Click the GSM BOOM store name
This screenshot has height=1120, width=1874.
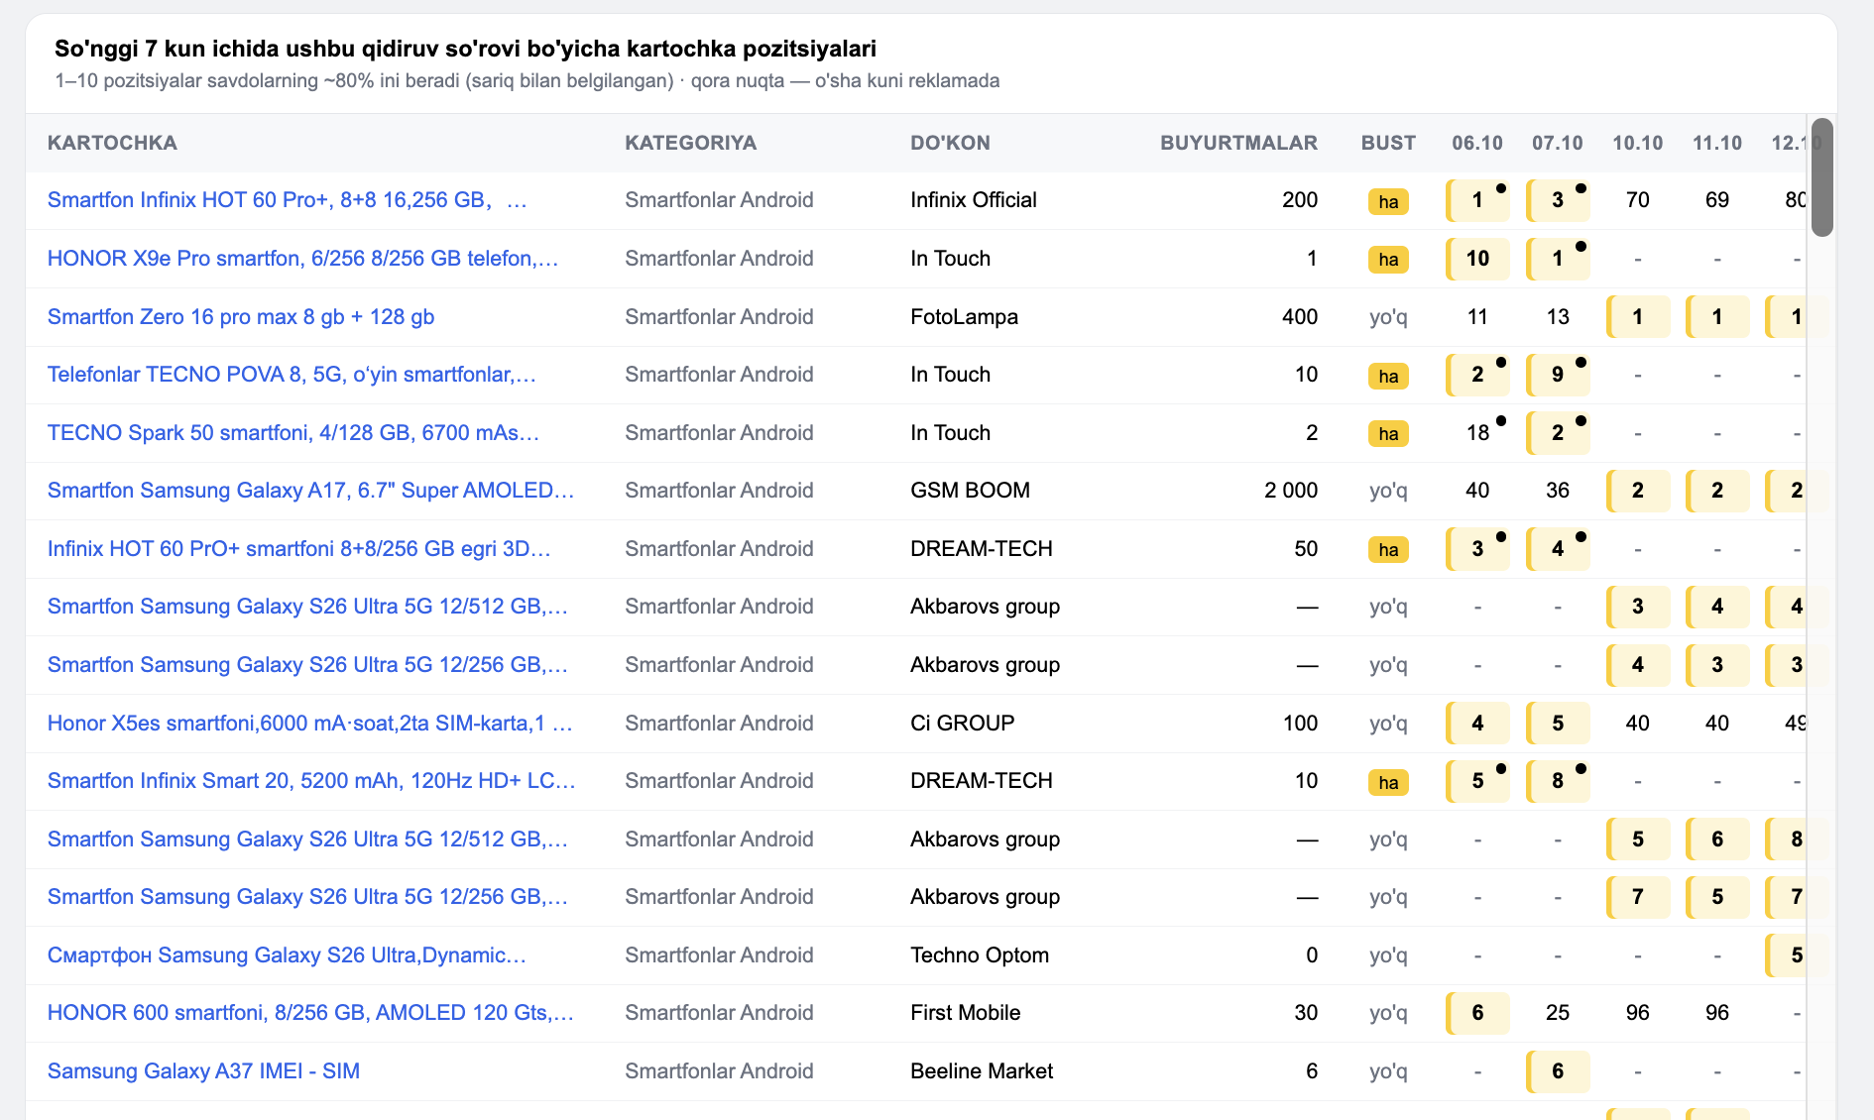tap(970, 491)
